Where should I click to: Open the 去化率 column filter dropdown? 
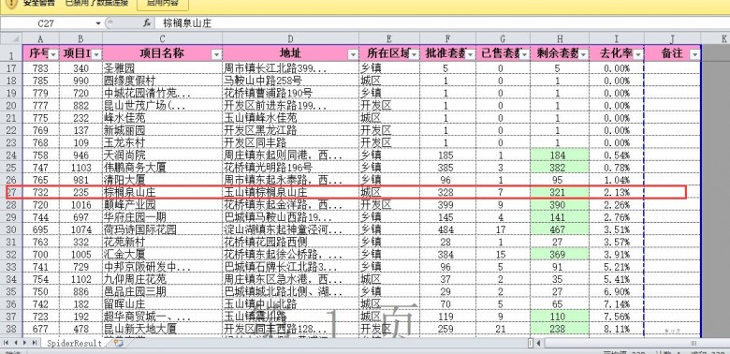[x=638, y=55]
